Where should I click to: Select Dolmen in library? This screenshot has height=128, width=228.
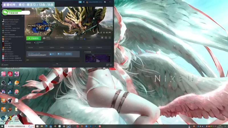coord(6,41)
